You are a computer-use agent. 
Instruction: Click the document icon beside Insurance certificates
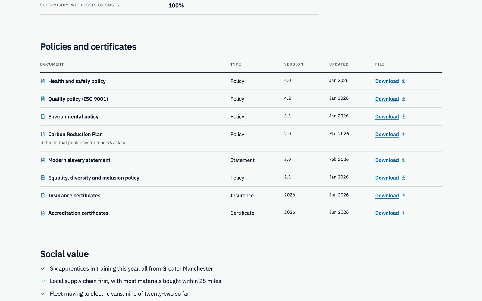[x=43, y=195]
